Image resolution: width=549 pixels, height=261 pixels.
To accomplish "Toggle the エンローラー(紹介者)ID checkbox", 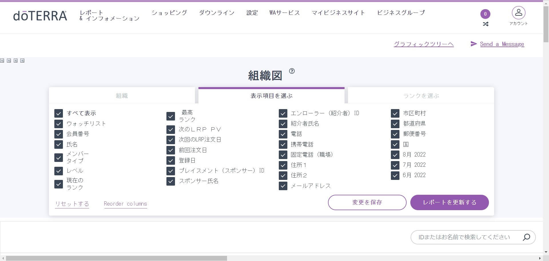I will tap(283, 113).
